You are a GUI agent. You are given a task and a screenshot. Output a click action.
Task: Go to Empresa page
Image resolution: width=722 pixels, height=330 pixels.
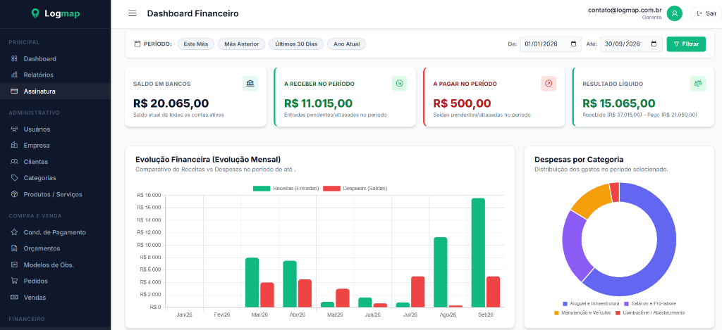55,145
